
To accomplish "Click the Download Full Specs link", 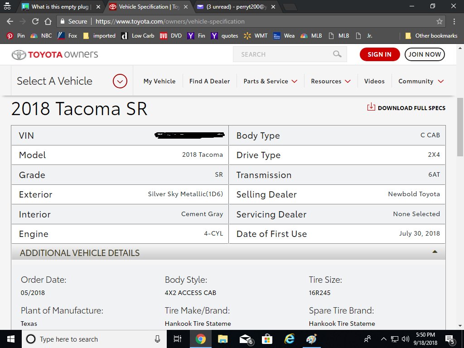I will [411, 108].
